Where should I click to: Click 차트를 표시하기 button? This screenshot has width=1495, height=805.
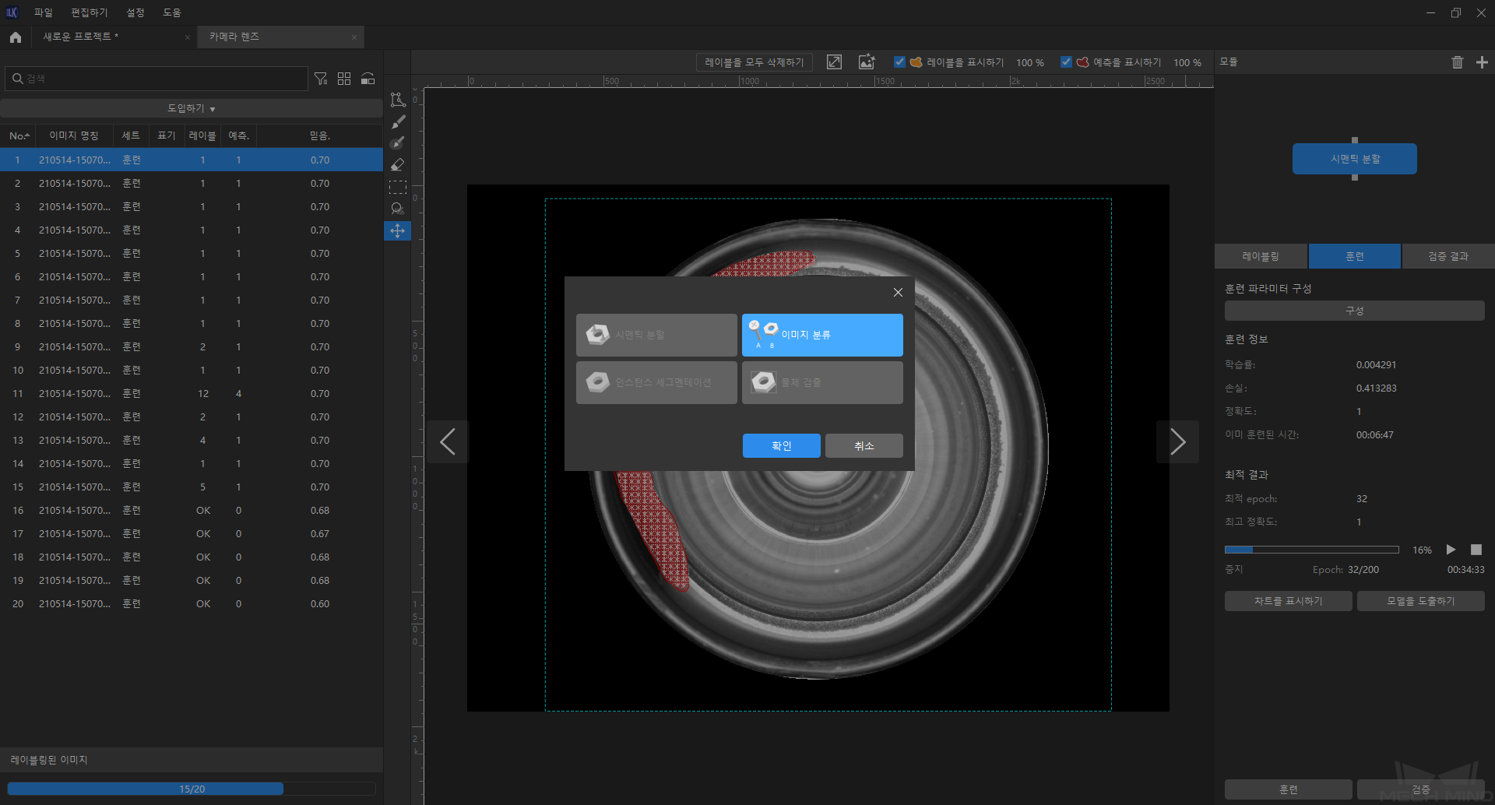1289,601
